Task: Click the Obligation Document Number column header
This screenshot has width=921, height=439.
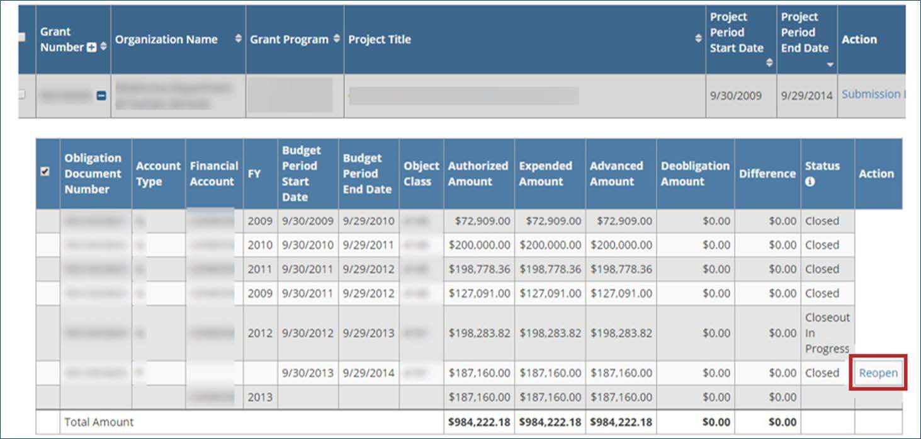Action: coord(93,174)
